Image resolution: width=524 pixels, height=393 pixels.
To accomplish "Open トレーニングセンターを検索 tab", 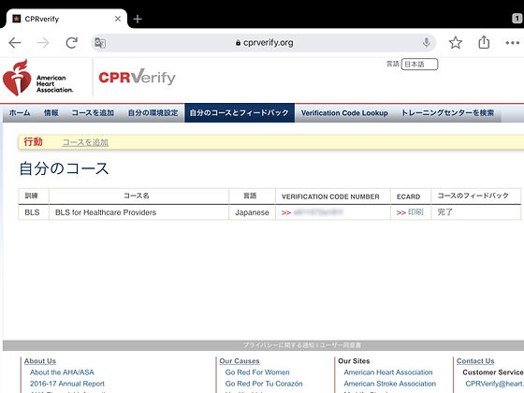I will click(x=447, y=113).
